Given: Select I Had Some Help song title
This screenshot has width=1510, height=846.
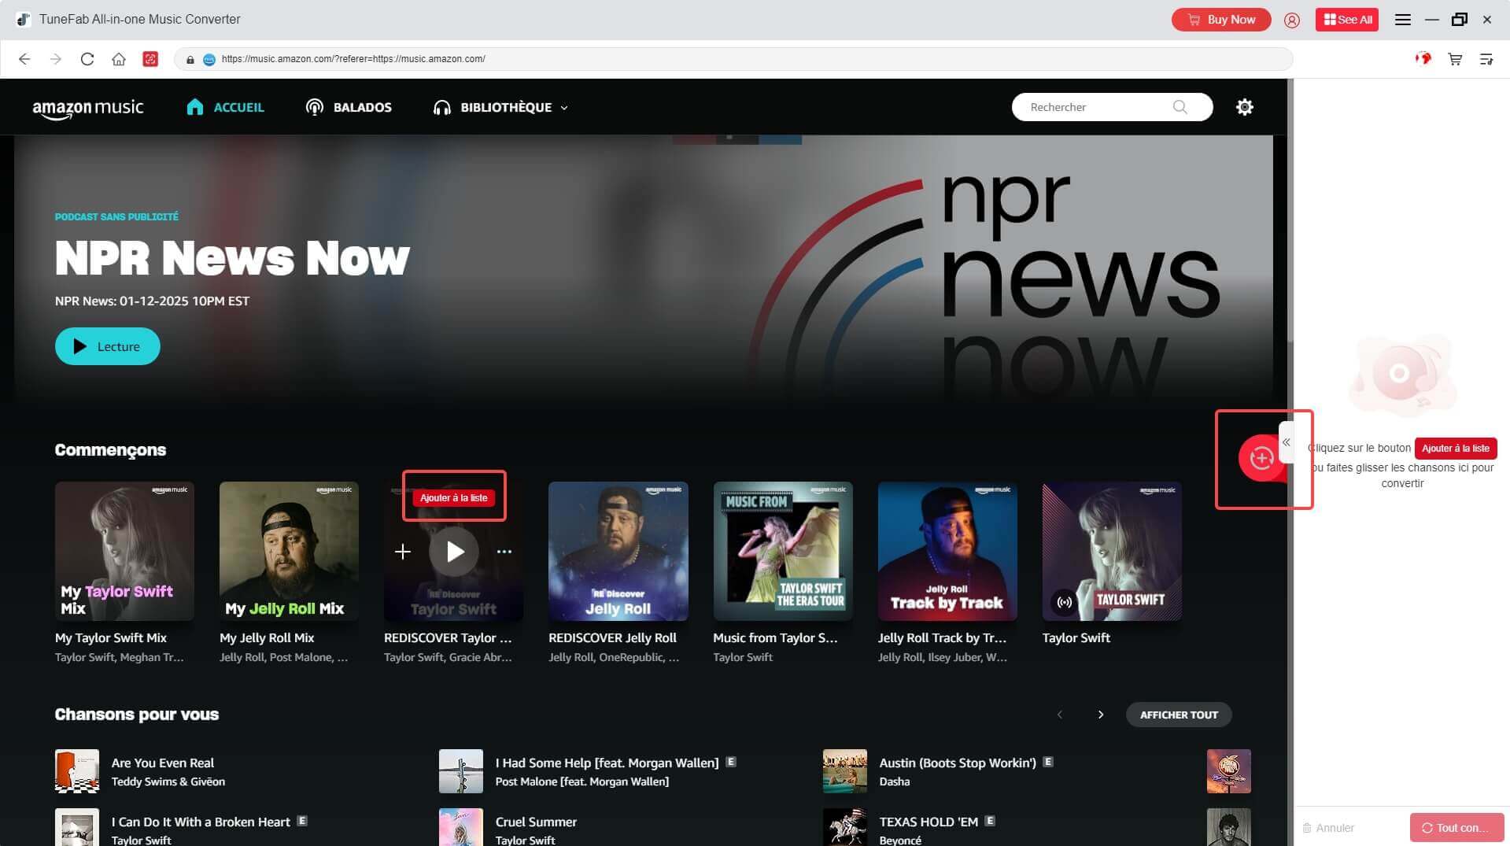Looking at the screenshot, I should click(x=607, y=763).
